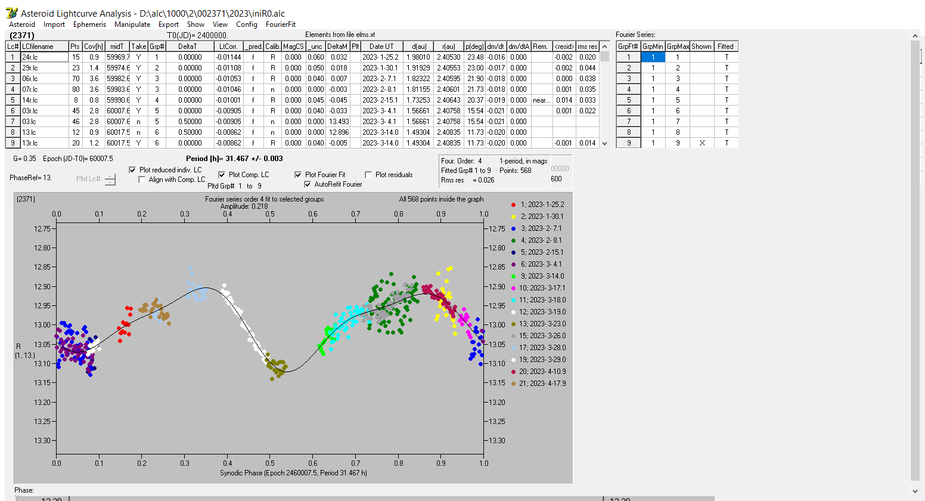Click the Pltd Lc# spinner control
925x501 pixels.
pos(110,179)
